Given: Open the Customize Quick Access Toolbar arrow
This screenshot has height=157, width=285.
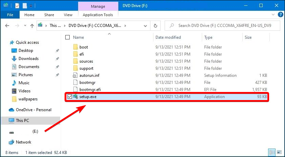Looking at the screenshot, I should point(31,6).
